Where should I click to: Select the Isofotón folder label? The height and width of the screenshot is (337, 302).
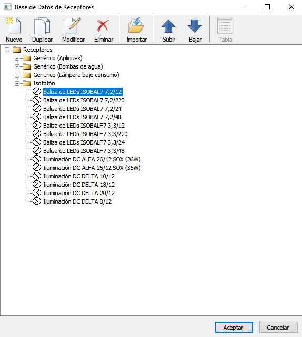44,83
